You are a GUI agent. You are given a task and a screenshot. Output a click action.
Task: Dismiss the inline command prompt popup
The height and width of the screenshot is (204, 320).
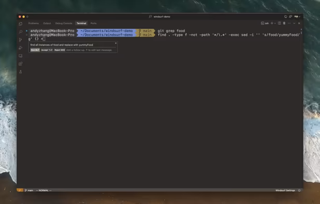coord(115,43)
